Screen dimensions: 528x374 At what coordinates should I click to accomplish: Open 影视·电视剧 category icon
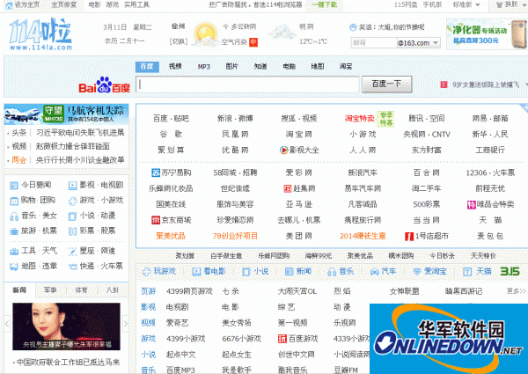pyautogui.click(x=72, y=185)
